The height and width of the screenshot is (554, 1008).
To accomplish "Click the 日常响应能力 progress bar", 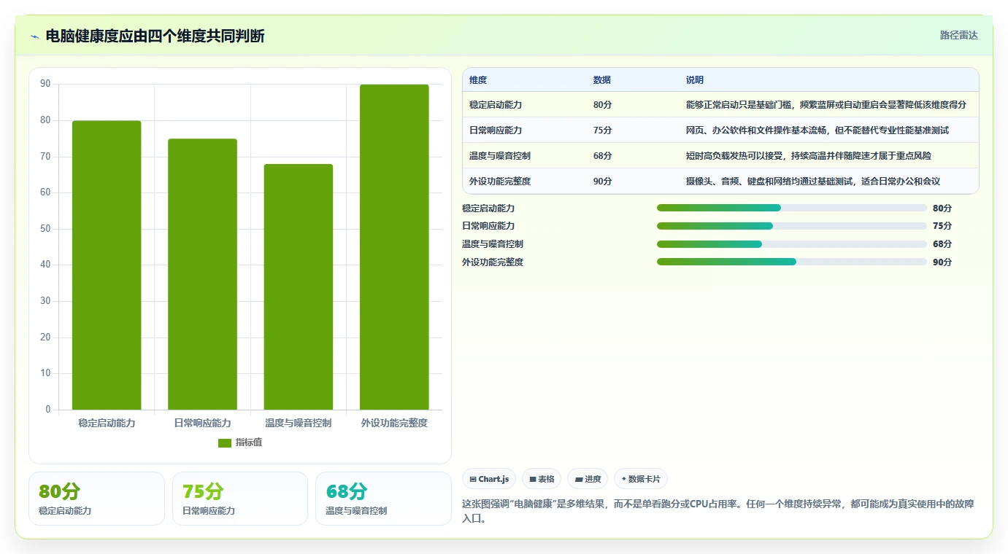I will point(792,226).
